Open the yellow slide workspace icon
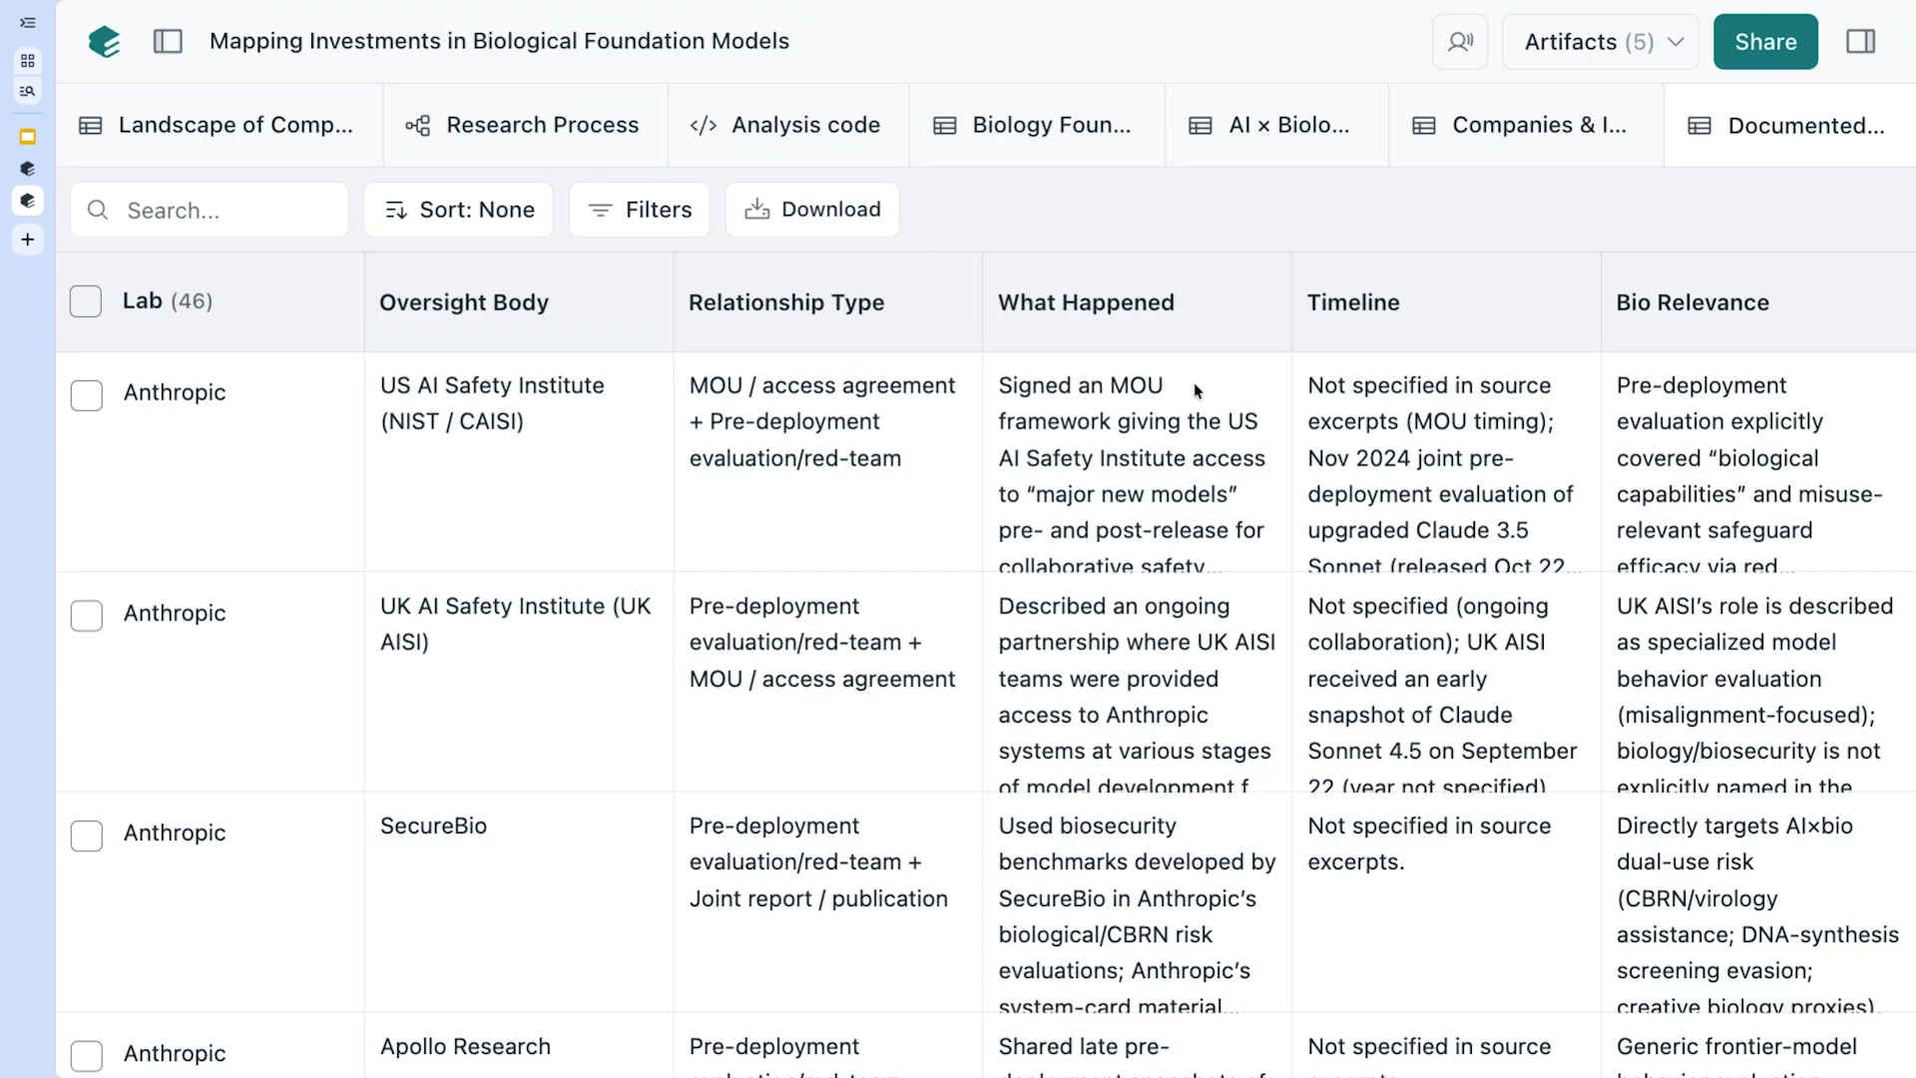1916x1078 pixels. pyautogui.click(x=27, y=137)
